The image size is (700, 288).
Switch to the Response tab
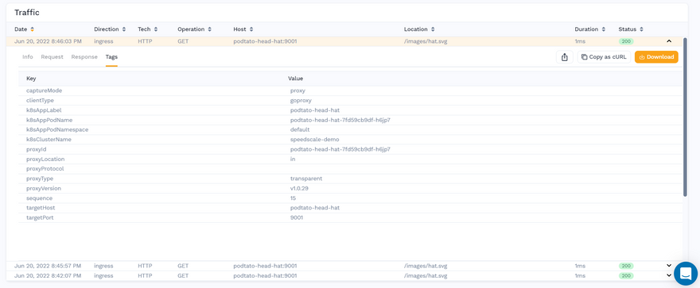[84, 57]
